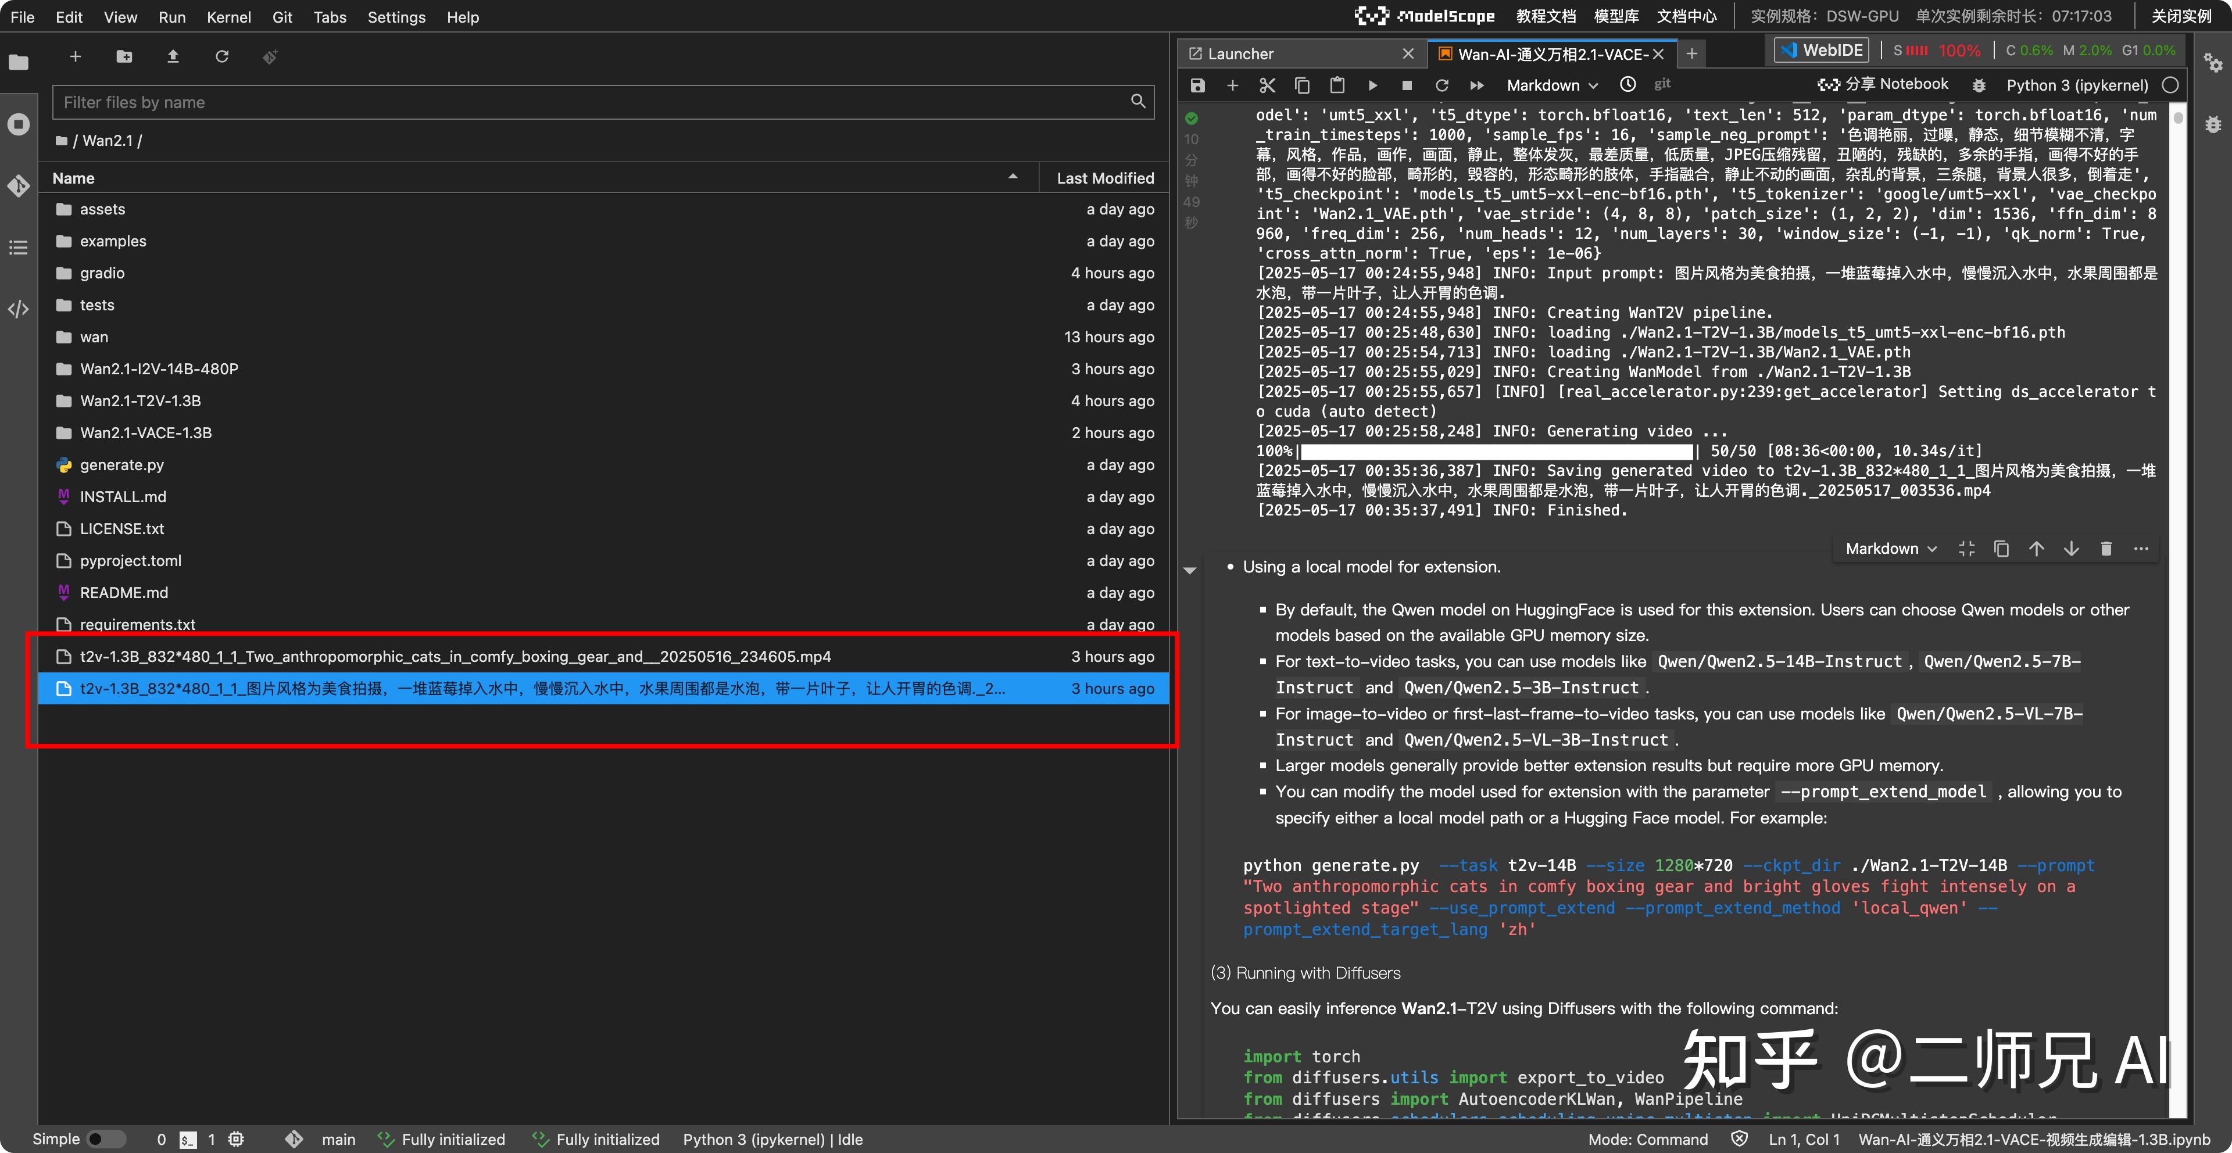Open the Wan2.1-VACE-1.3B folder
Viewport: 2232px width, 1153px height.
point(145,432)
